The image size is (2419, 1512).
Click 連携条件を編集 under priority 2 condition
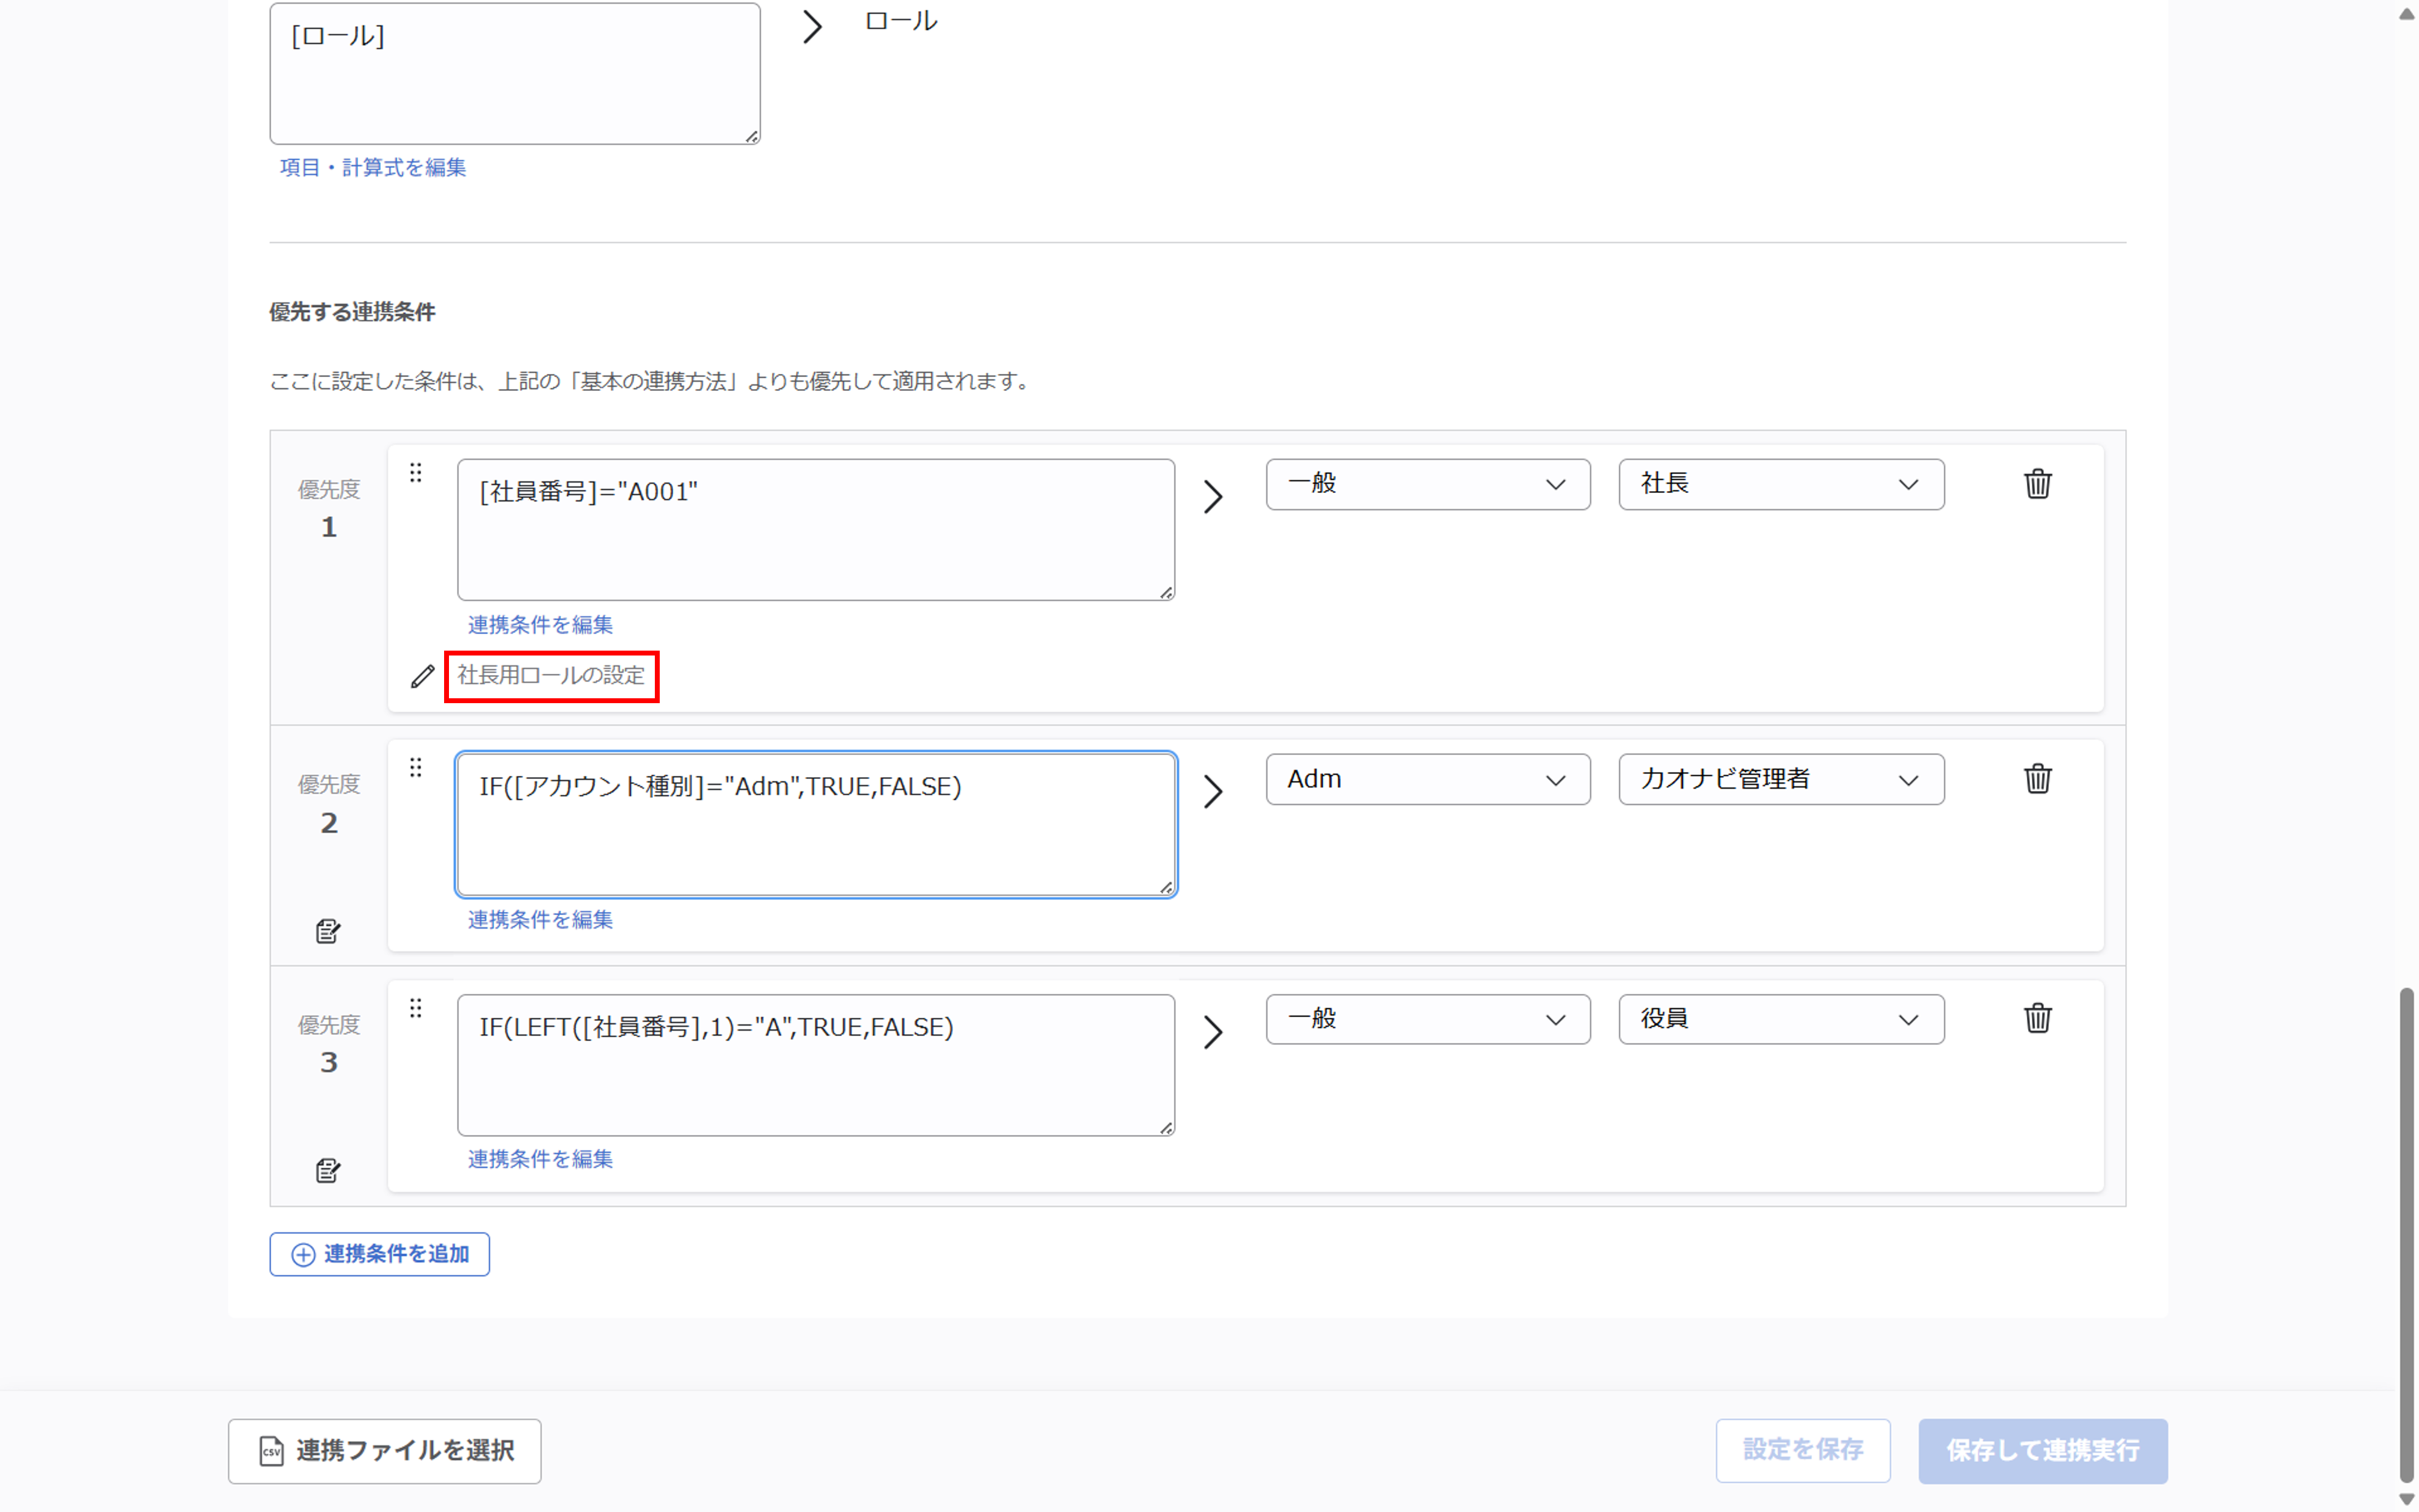click(x=540, y=919)
